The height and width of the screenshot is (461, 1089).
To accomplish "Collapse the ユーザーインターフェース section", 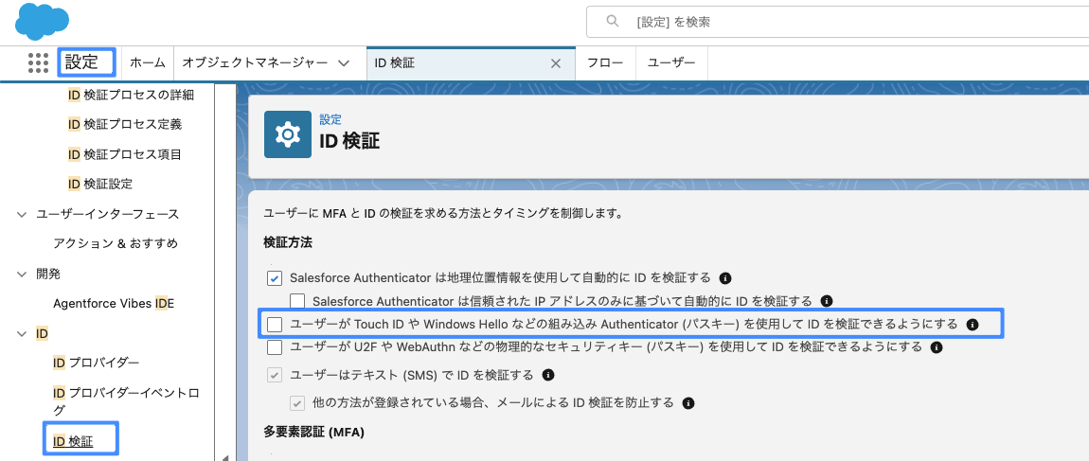I will click(x=21, y=215).
